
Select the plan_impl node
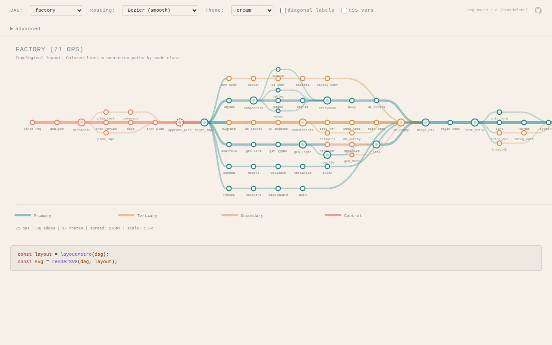(106, 133)
